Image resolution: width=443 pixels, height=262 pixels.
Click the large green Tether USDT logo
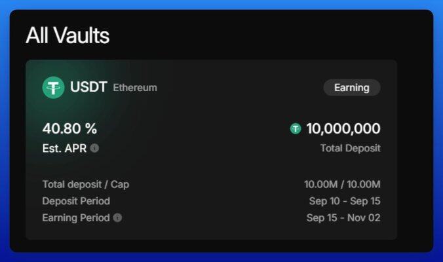(53, 87)
